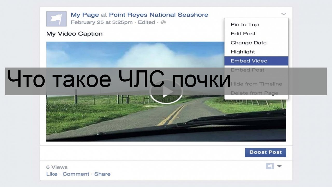Screen dimensions: 332x187
Task: Choose Edit Post from menu
Action: pos(256,34)
